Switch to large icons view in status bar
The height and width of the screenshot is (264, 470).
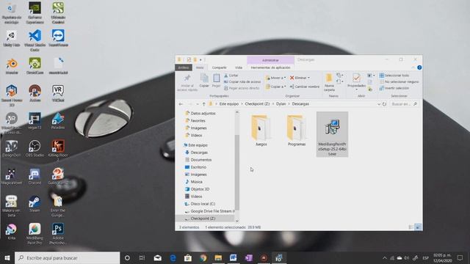pyautogui.click(x=418, y=227)
